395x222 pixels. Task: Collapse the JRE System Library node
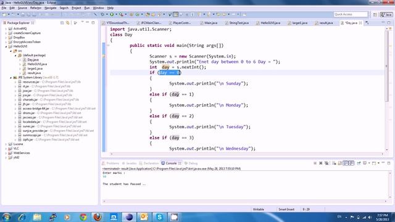(11, 78)
